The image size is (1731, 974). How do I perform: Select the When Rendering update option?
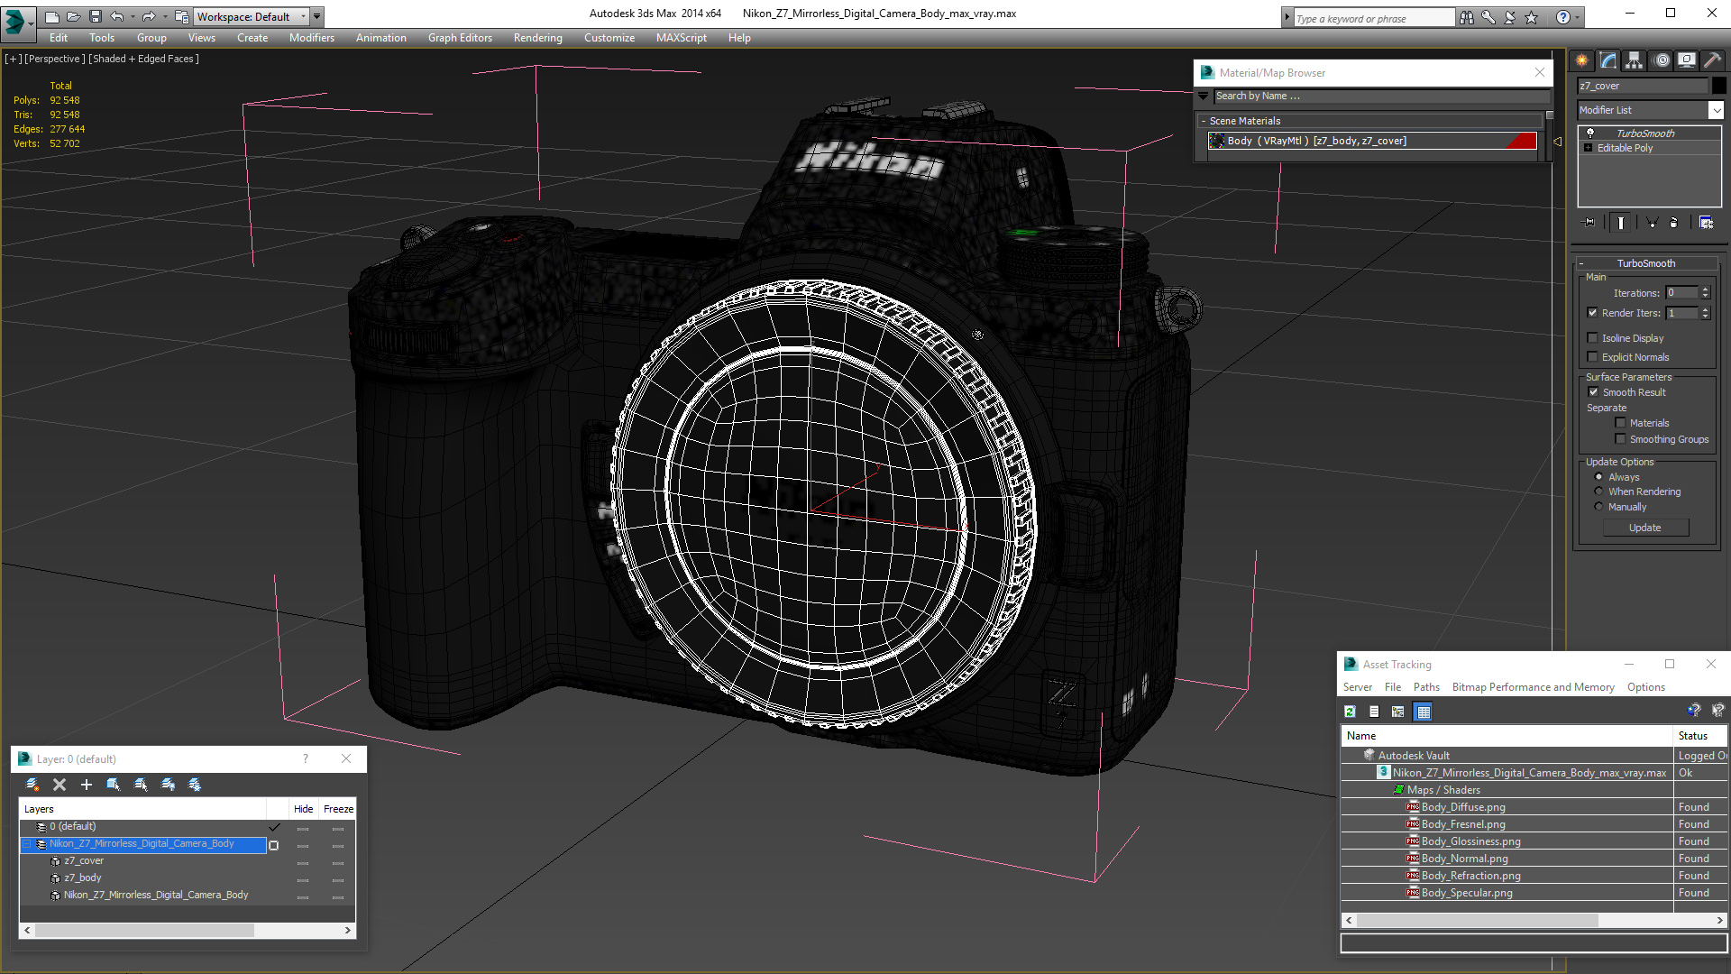(x=1599, y=492)
